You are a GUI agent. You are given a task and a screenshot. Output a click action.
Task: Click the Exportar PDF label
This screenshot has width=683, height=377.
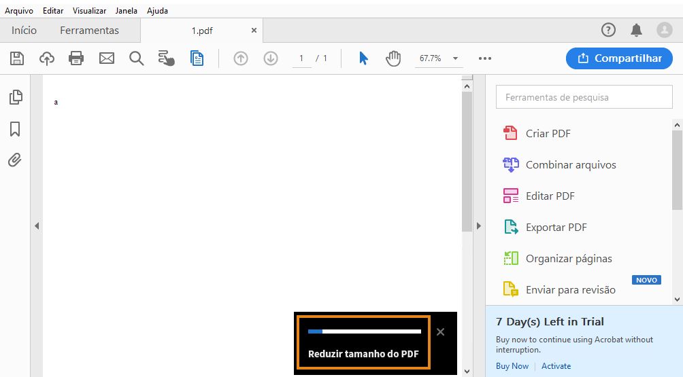coord(556,228)
